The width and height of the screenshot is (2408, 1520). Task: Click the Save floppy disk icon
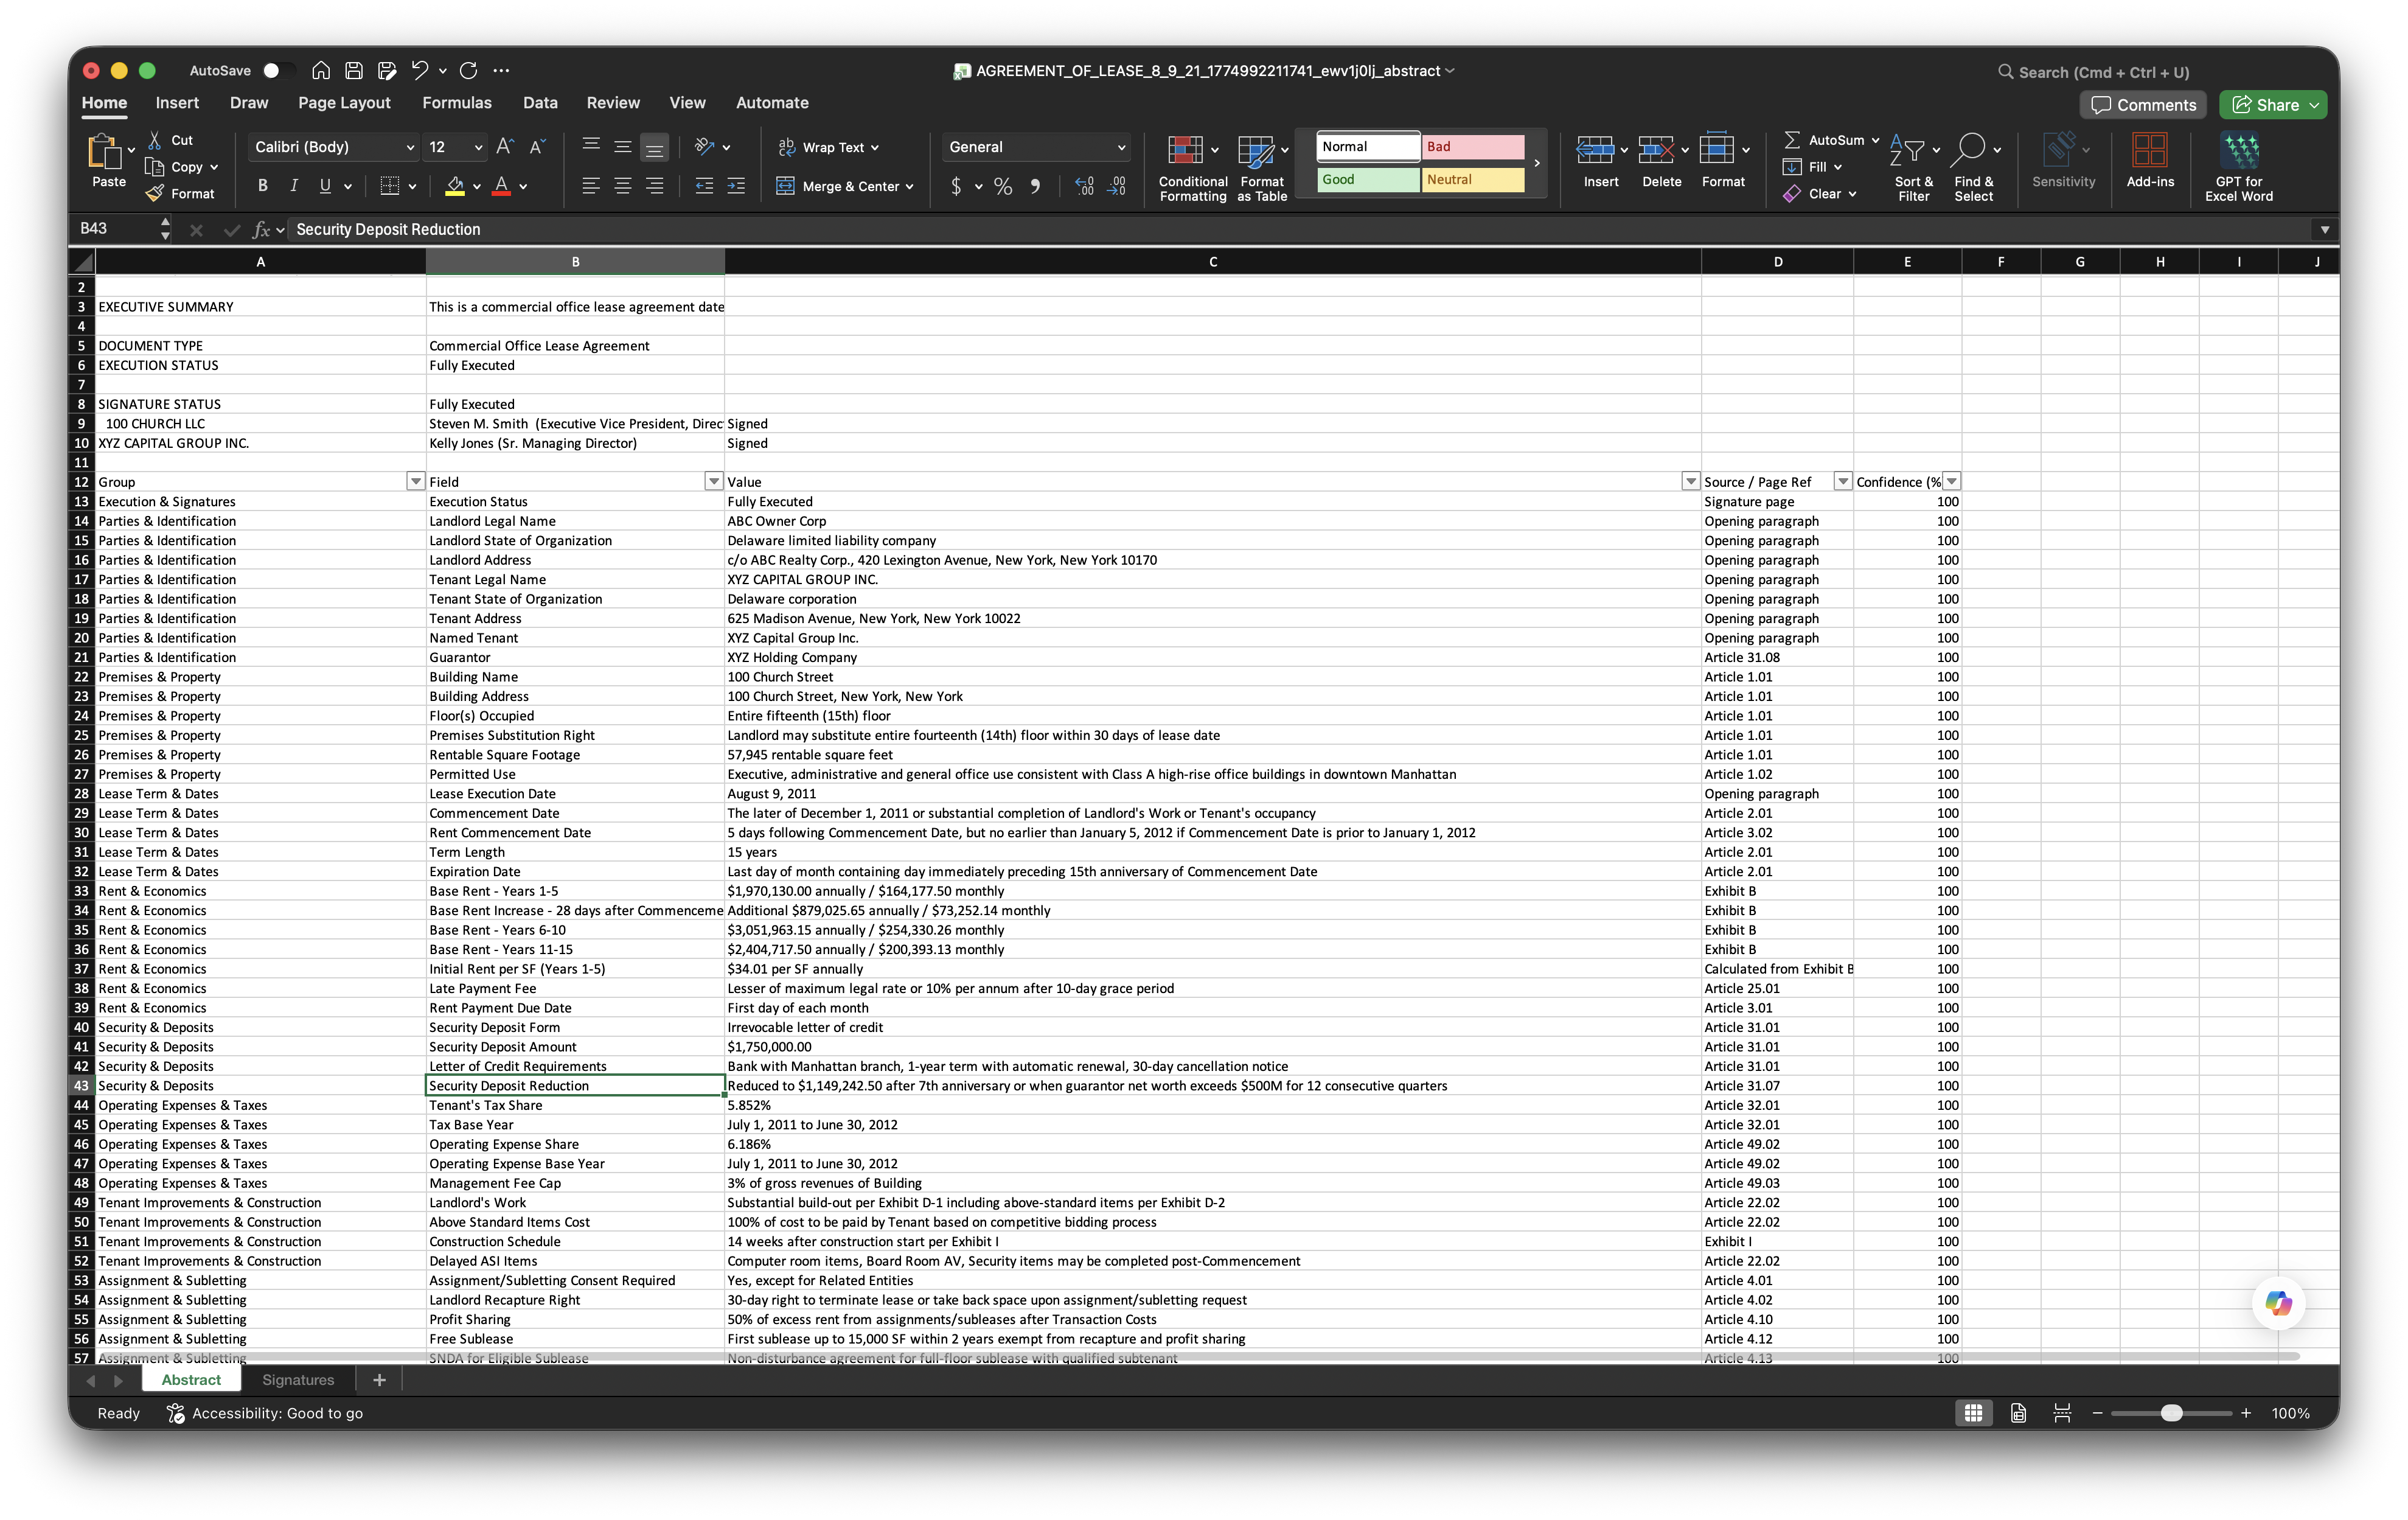354,70
